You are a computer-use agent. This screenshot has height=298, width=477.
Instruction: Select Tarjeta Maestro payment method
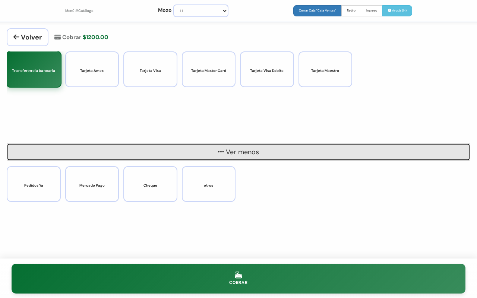click(x=325, y=69)
